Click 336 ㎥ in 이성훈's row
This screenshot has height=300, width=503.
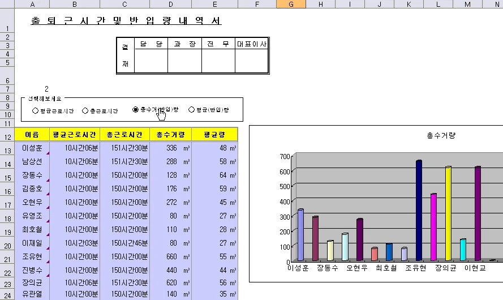pos(170,148)
